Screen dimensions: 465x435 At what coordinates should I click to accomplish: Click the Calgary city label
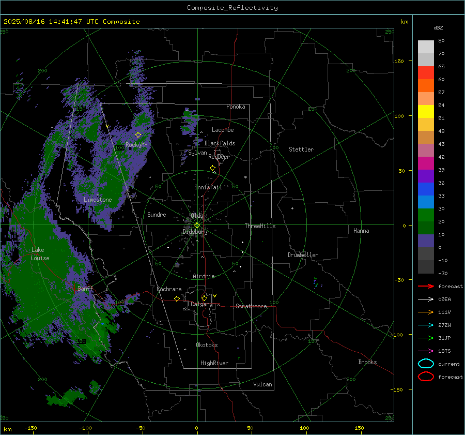click(202, 304)
